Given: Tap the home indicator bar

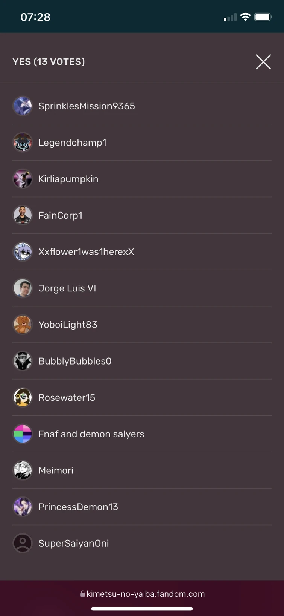Looking at the screenshot, I should pyautogui.click(x=142, y=608).
